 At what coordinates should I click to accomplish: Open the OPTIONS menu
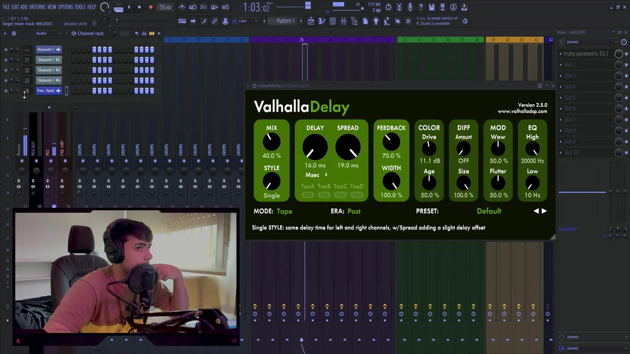click(x=65, y=7)
